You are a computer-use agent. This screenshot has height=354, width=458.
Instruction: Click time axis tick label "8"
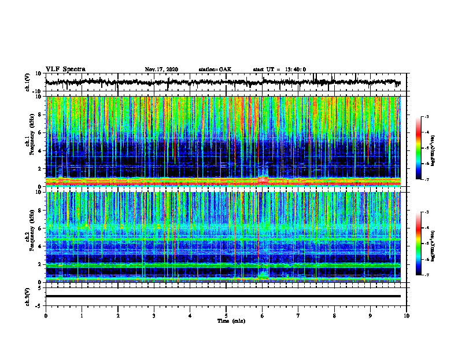[x=334, y=316]
